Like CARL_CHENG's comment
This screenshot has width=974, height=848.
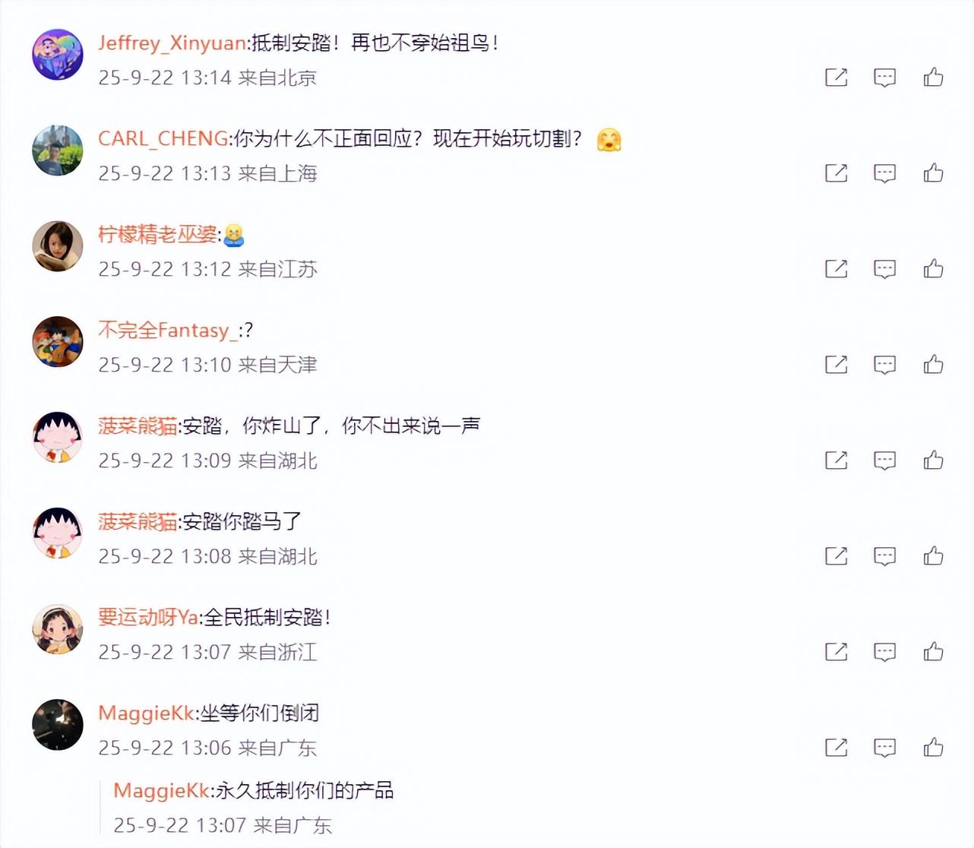933,172
